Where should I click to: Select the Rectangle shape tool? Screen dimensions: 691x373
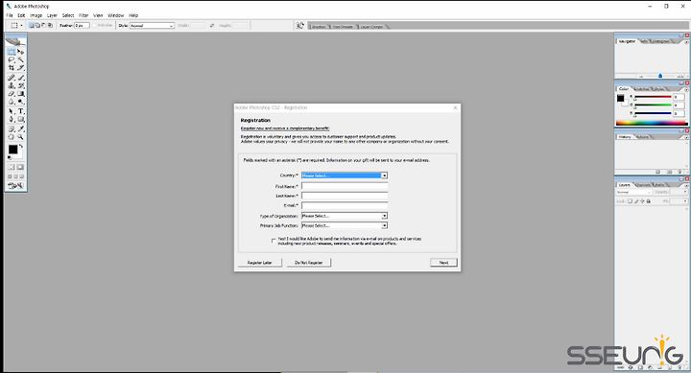point(21,119)
